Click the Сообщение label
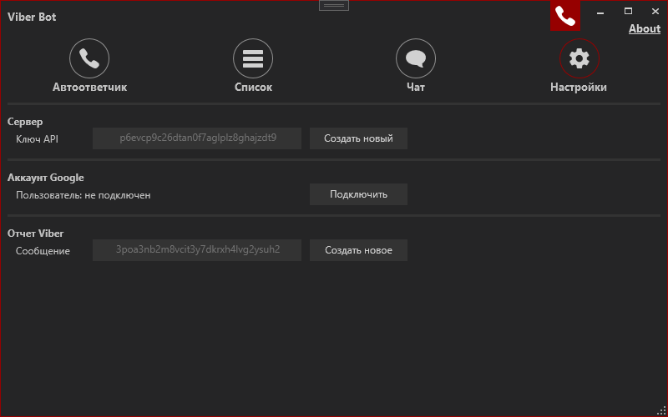 tap(43, 251)
